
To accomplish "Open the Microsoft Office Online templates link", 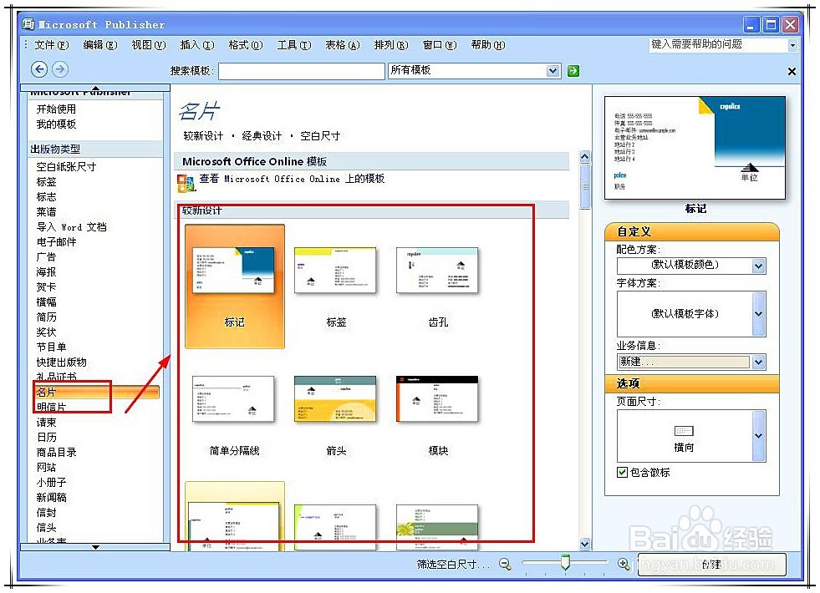I will pos(292,179).
